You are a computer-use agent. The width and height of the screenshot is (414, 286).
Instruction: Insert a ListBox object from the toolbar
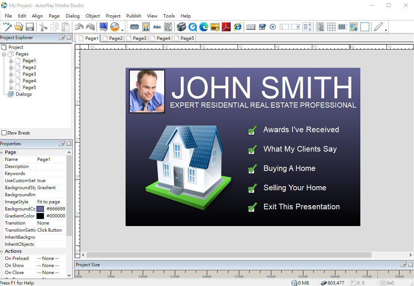(x=307, y=27)
